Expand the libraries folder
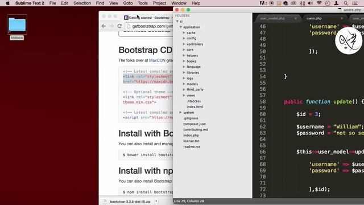The height and width of the screenshot is (205, 364). point(184,73)
